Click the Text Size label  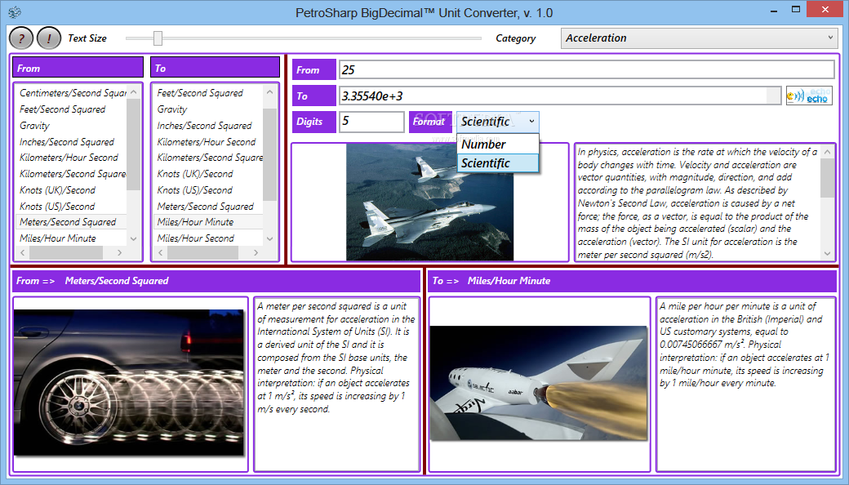pos(87,38)
